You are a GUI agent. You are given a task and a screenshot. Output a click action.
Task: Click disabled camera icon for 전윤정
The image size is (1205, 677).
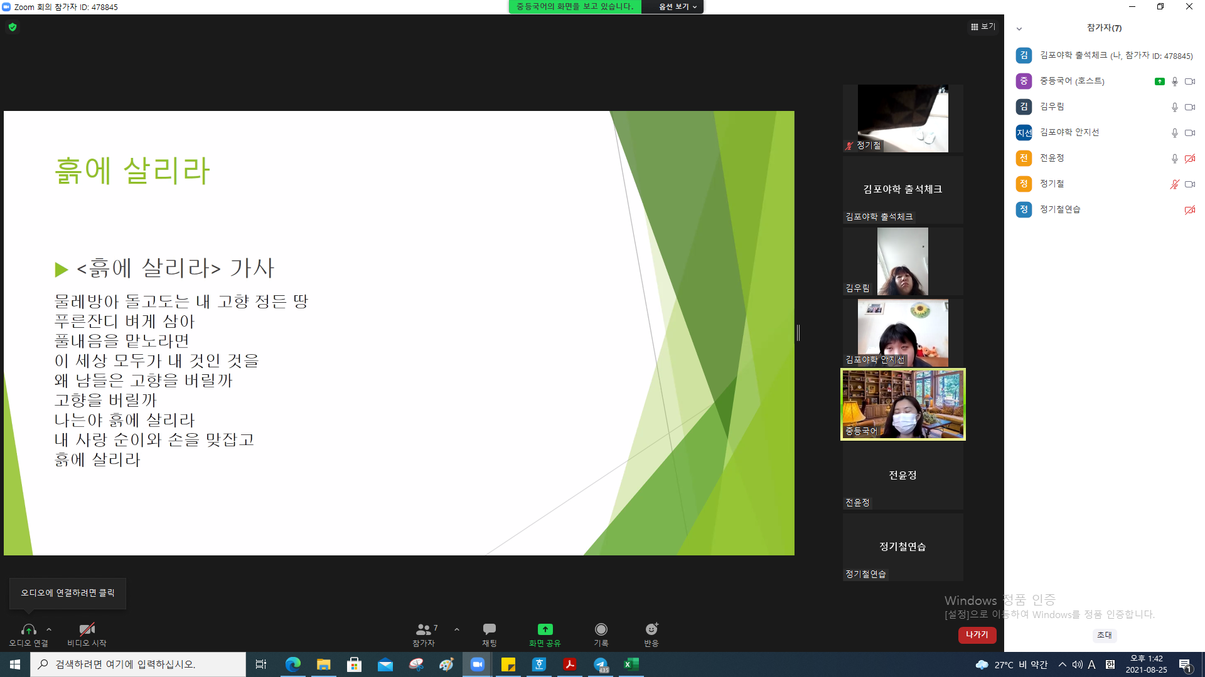click(x=1189, y=159)
